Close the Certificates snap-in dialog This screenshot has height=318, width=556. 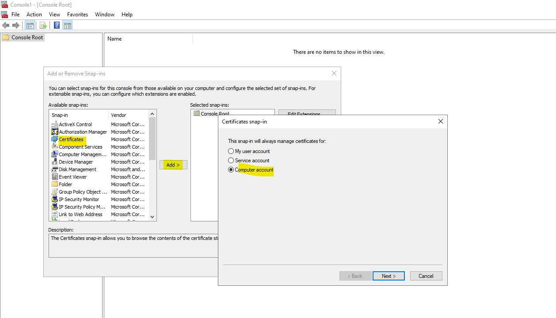[x=440, y=121]
